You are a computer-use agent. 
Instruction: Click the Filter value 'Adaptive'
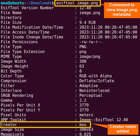(x=89, y=86)
